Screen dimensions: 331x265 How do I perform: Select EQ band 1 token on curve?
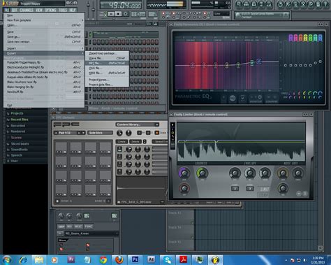click(x=192, y=65)
